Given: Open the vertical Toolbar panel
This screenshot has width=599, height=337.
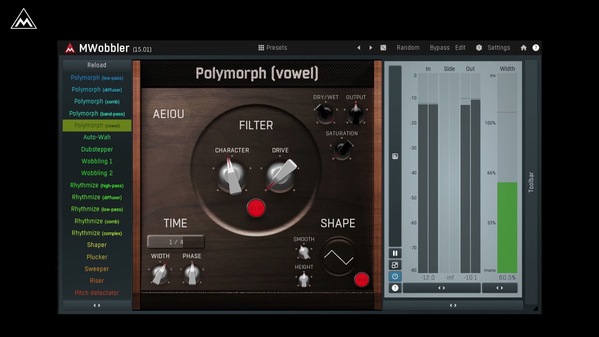Looking at the screenshot, I should pyautogui.click(x=531, y=182).
